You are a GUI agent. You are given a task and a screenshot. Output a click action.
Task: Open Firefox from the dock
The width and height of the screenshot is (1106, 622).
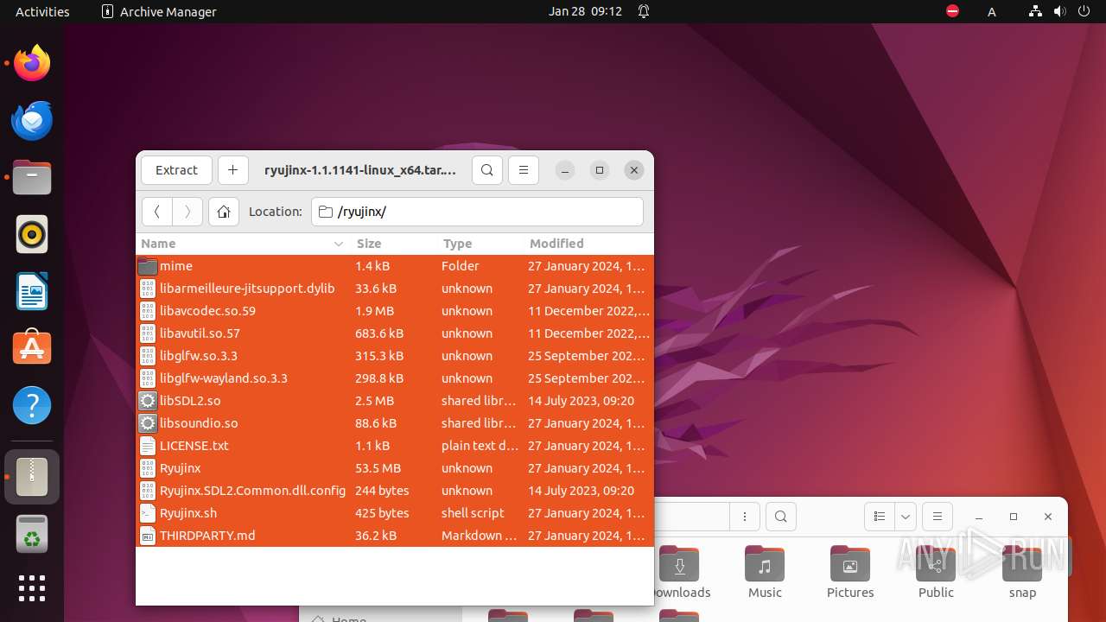32,63
